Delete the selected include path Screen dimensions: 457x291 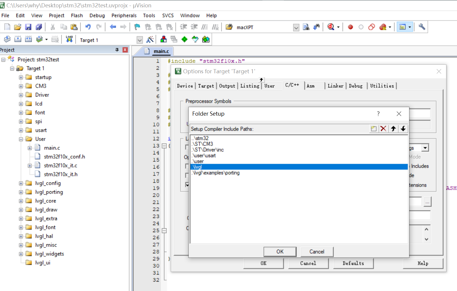click(x=383, y=129)
